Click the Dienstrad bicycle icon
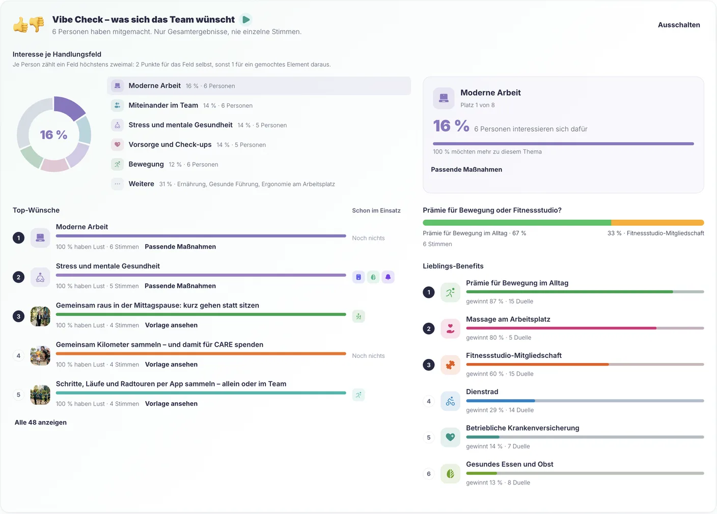Screen dimensions: 717x514 tap(450, 401)
